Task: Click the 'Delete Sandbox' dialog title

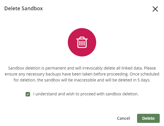Action: 24,9
